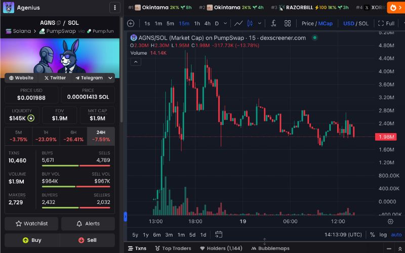Open the token Twitter link

click(55, 78)
